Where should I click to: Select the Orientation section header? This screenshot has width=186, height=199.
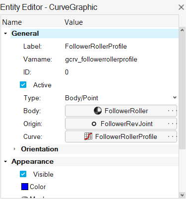coord(99,149)
